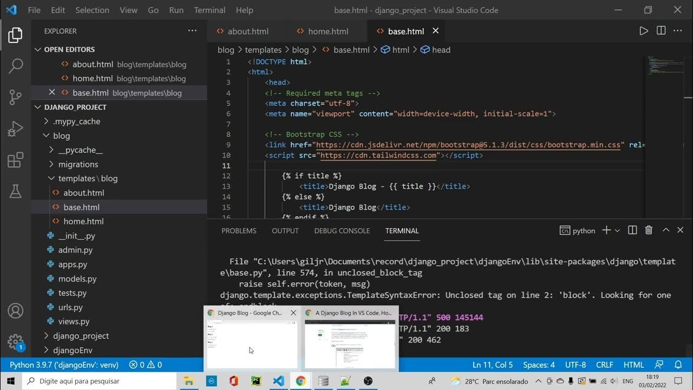Open PyCharm from the taskbar
Viewport: 693px width, 390px height.
coord(256,381)
